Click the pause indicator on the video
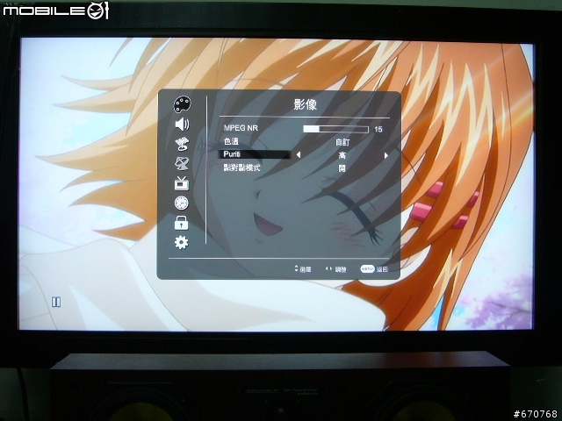 (x=56, y=302)
